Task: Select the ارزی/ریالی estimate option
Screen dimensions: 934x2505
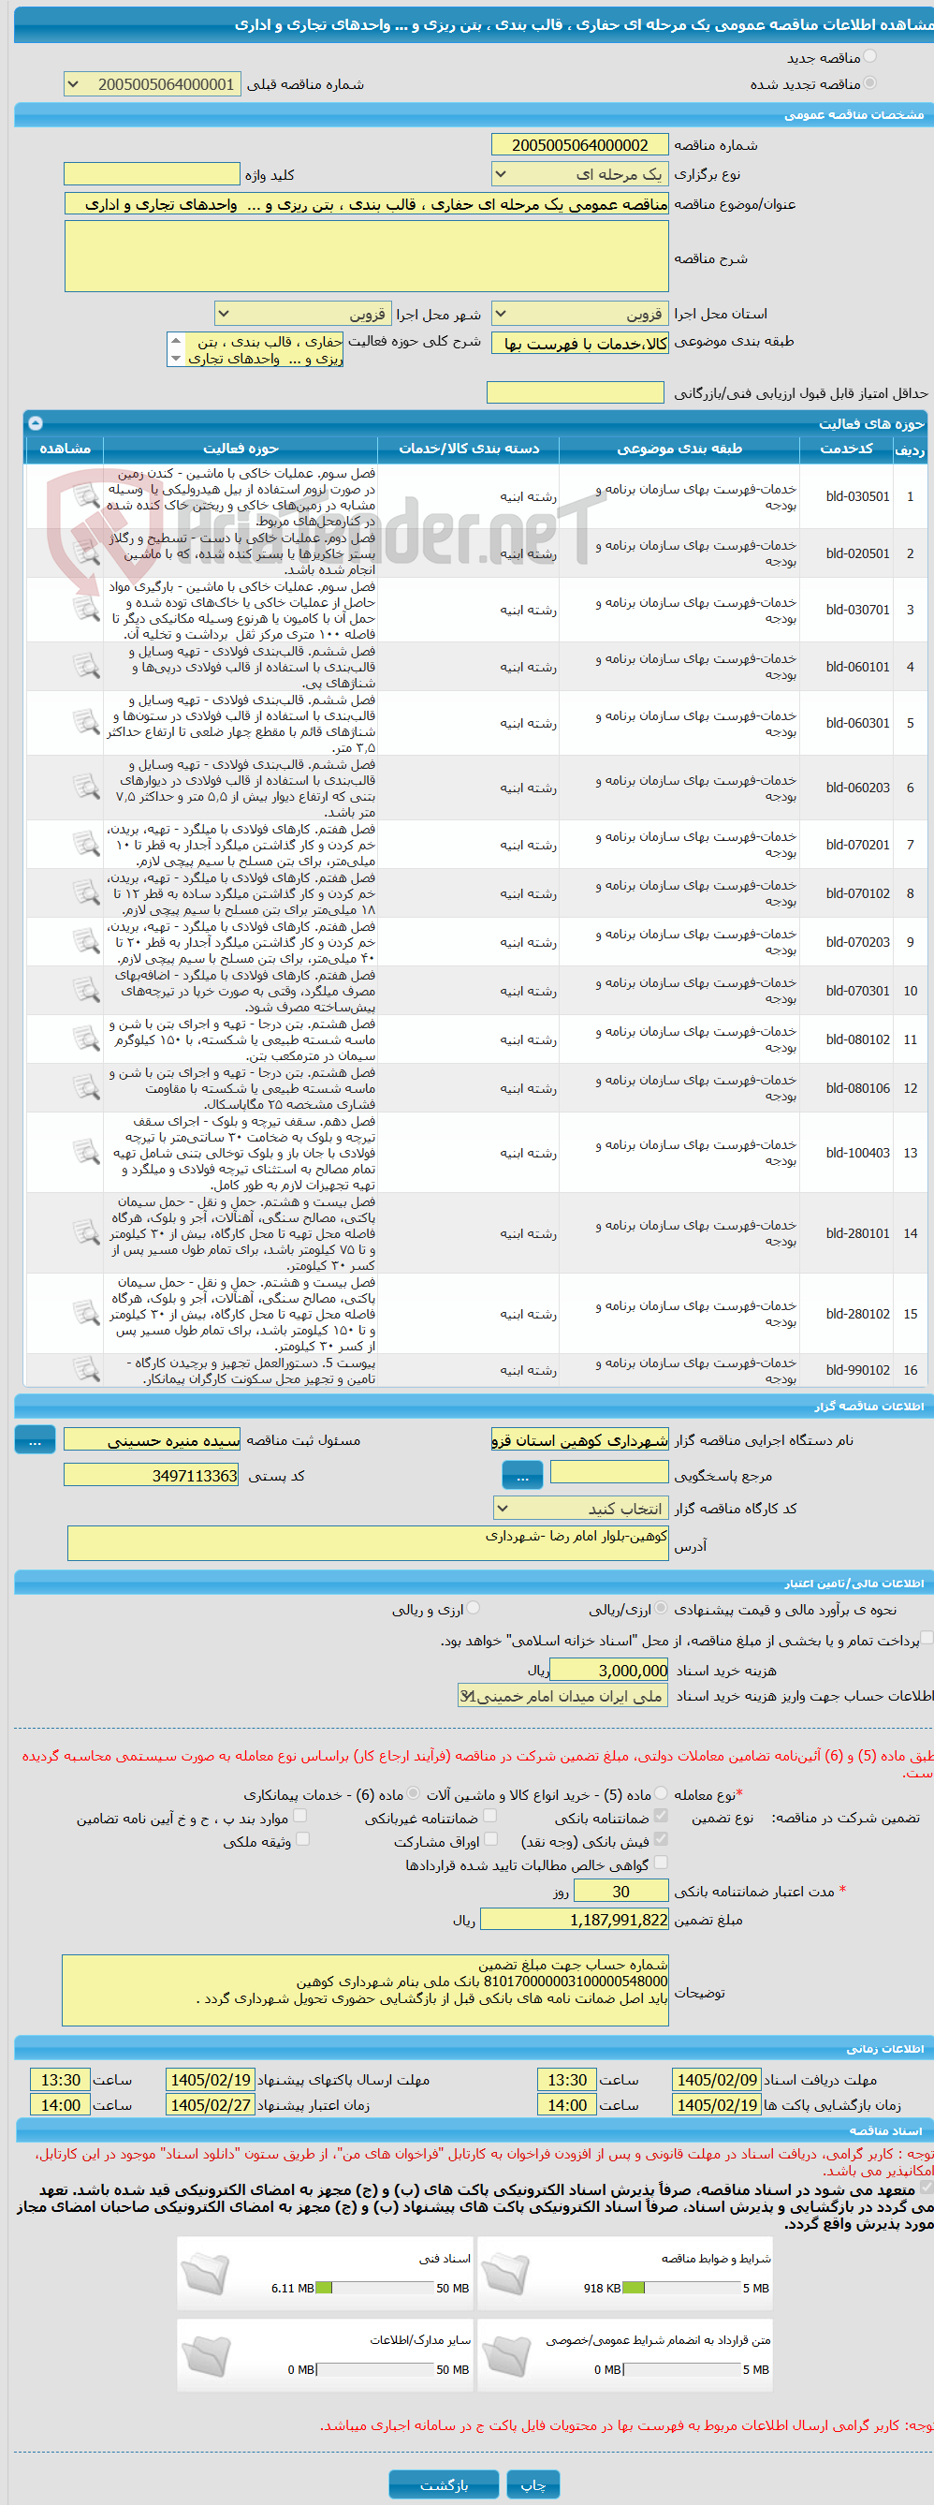Action: tap(661, 1609)
